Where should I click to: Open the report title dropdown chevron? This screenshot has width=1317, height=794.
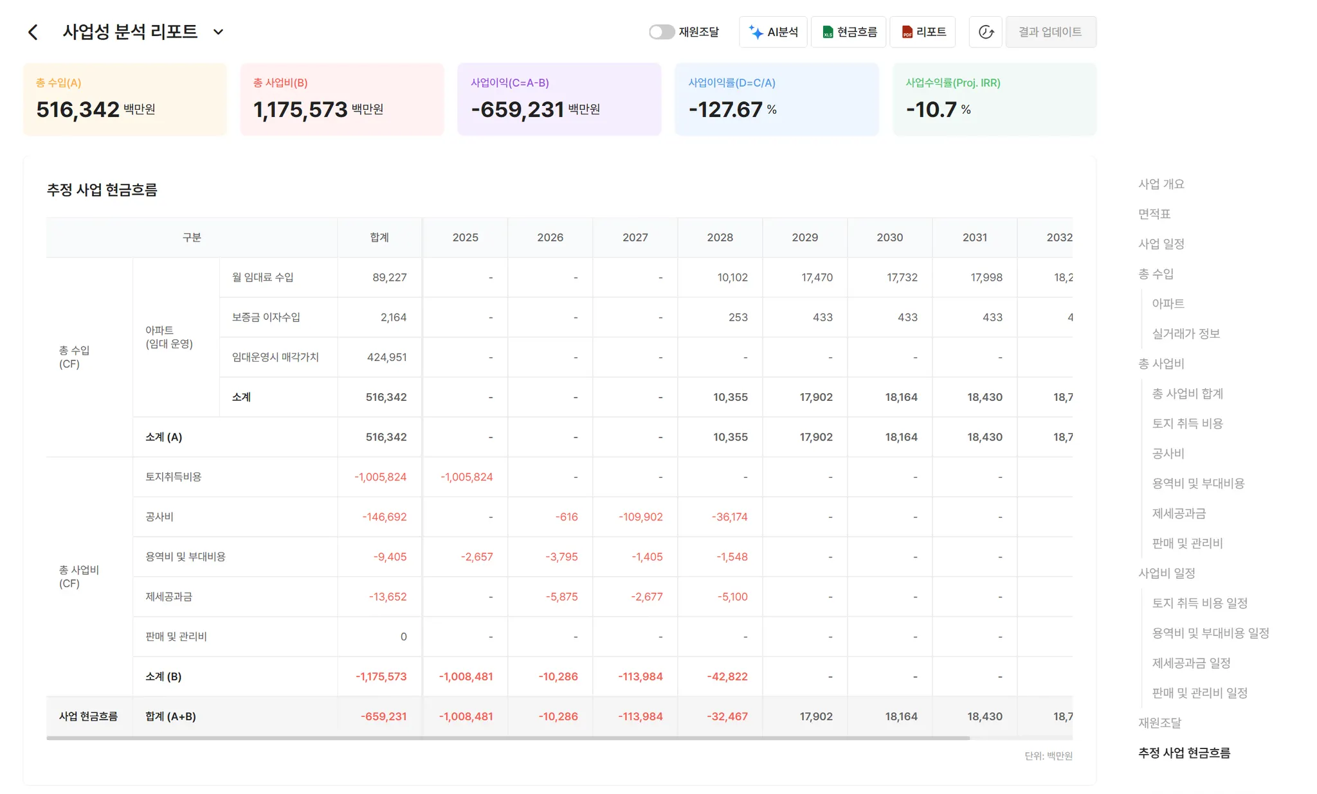[x=218, y=32]
